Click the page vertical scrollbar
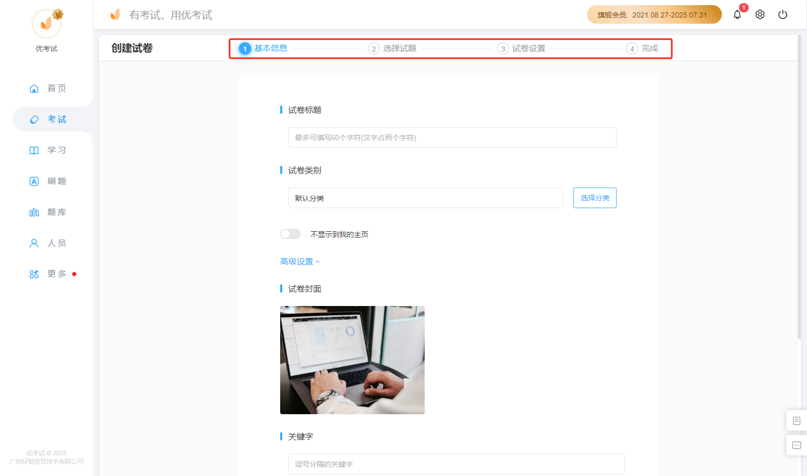 pos(799,187)
